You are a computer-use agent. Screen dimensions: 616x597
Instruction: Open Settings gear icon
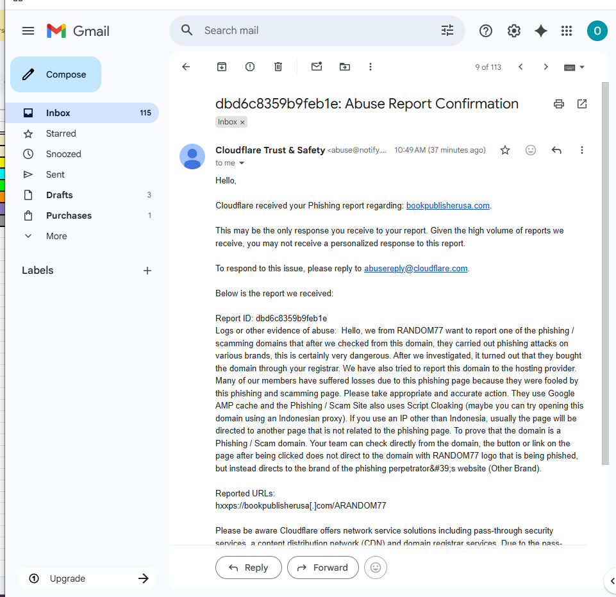tap(513, 31)
